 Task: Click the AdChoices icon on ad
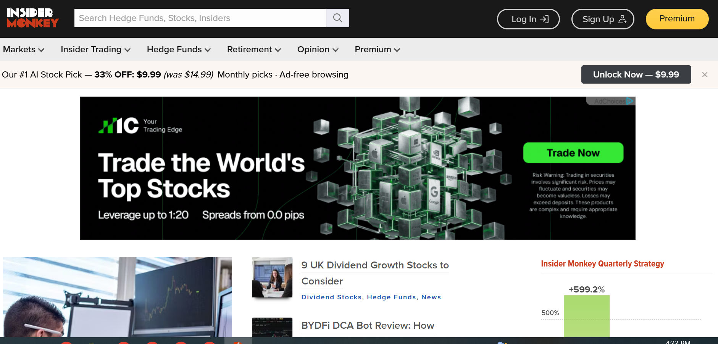point(630,101)
